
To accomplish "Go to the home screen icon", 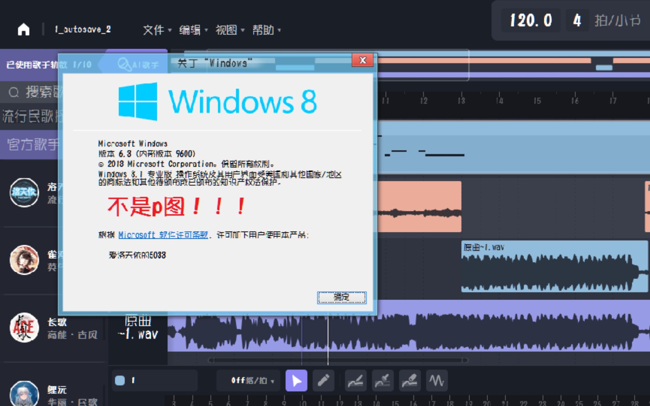I will (x=24, y=29).
